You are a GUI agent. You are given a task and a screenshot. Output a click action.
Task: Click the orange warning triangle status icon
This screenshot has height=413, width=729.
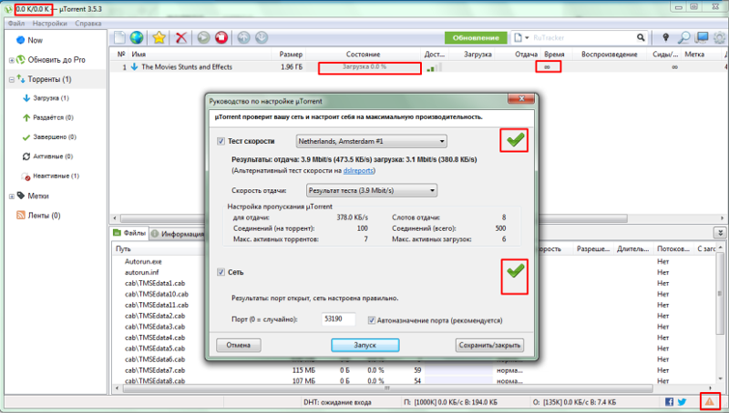pyautogui.click(x=710, y=401)
